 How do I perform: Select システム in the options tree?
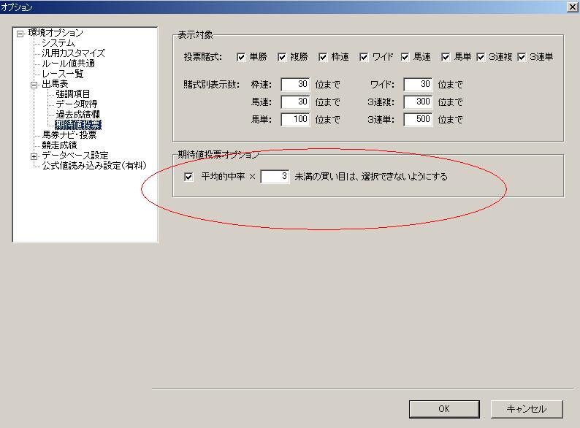coord(58,43)
